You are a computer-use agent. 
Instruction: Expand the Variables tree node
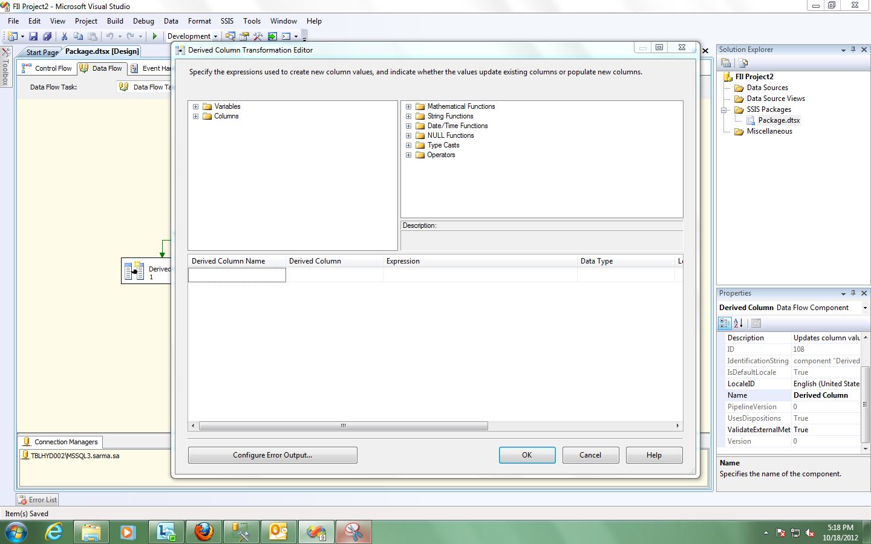coord(195,106)
